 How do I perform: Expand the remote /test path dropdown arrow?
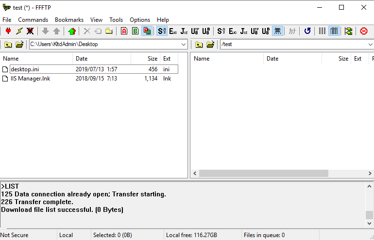pyautogui.click(x=371, y=45)
